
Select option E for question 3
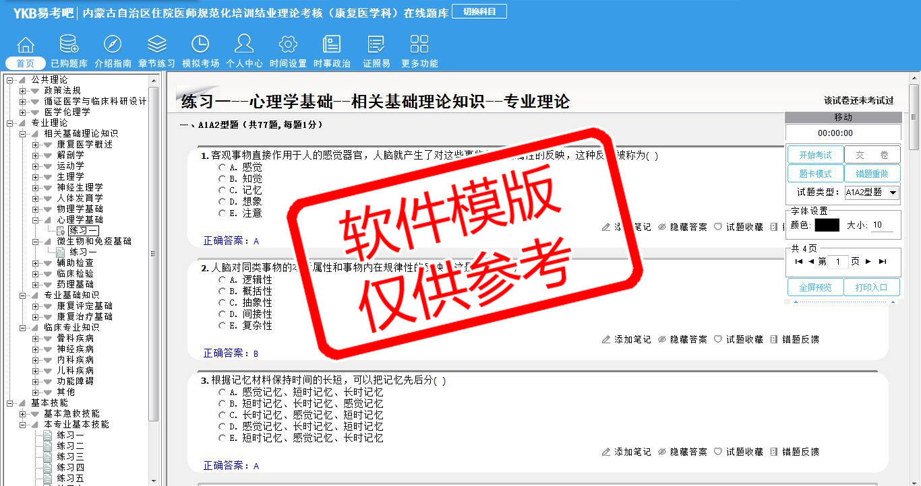(x=222, y=438)
